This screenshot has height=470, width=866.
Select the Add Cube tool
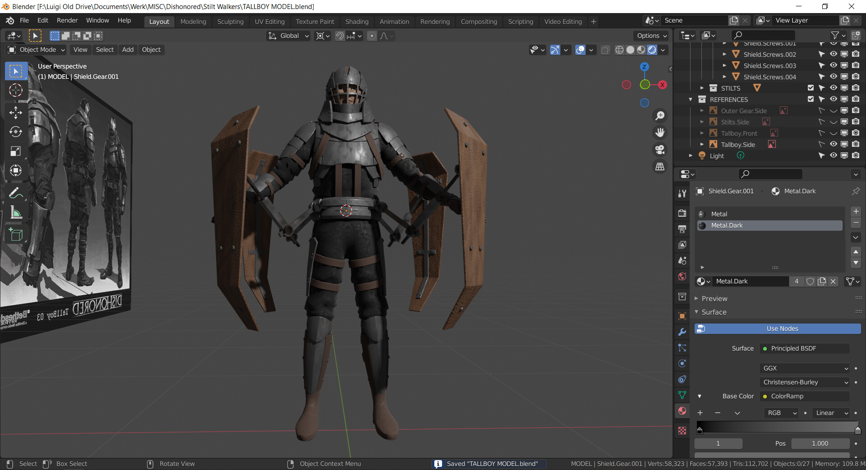click(x=16, y=234)
